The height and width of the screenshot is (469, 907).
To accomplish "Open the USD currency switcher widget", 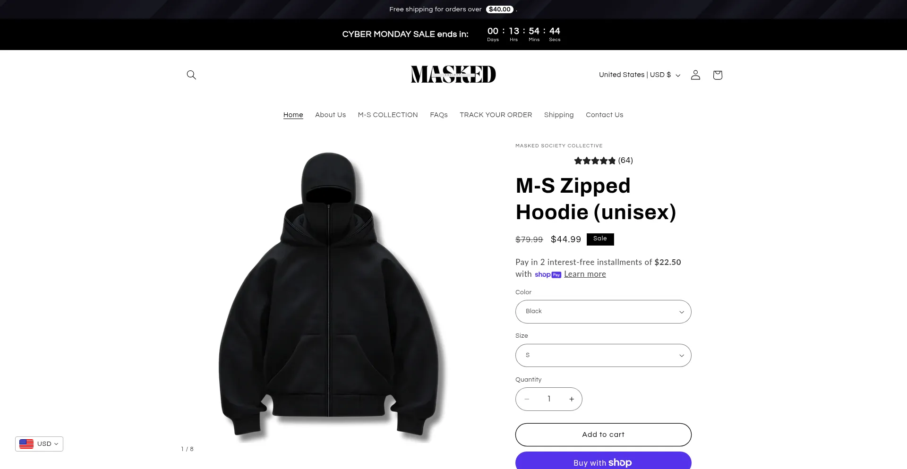I will (39, 444).
